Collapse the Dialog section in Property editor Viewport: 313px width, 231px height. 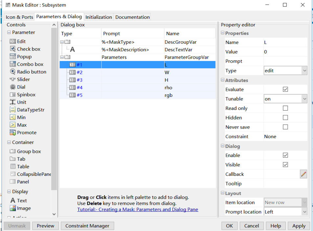coord(223,146)
